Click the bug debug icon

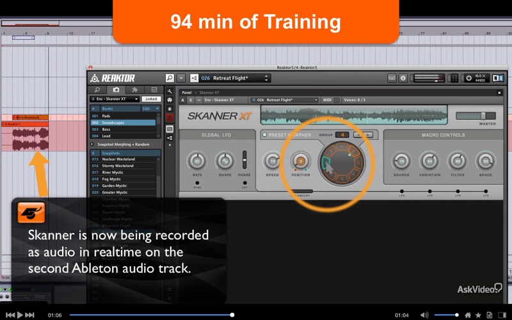coord(170,108)
